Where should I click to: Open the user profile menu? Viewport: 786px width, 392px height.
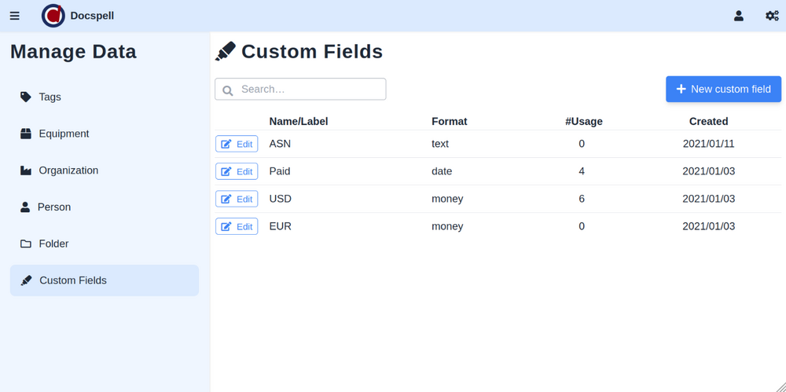pyautogui.click(x=738, y=16)
